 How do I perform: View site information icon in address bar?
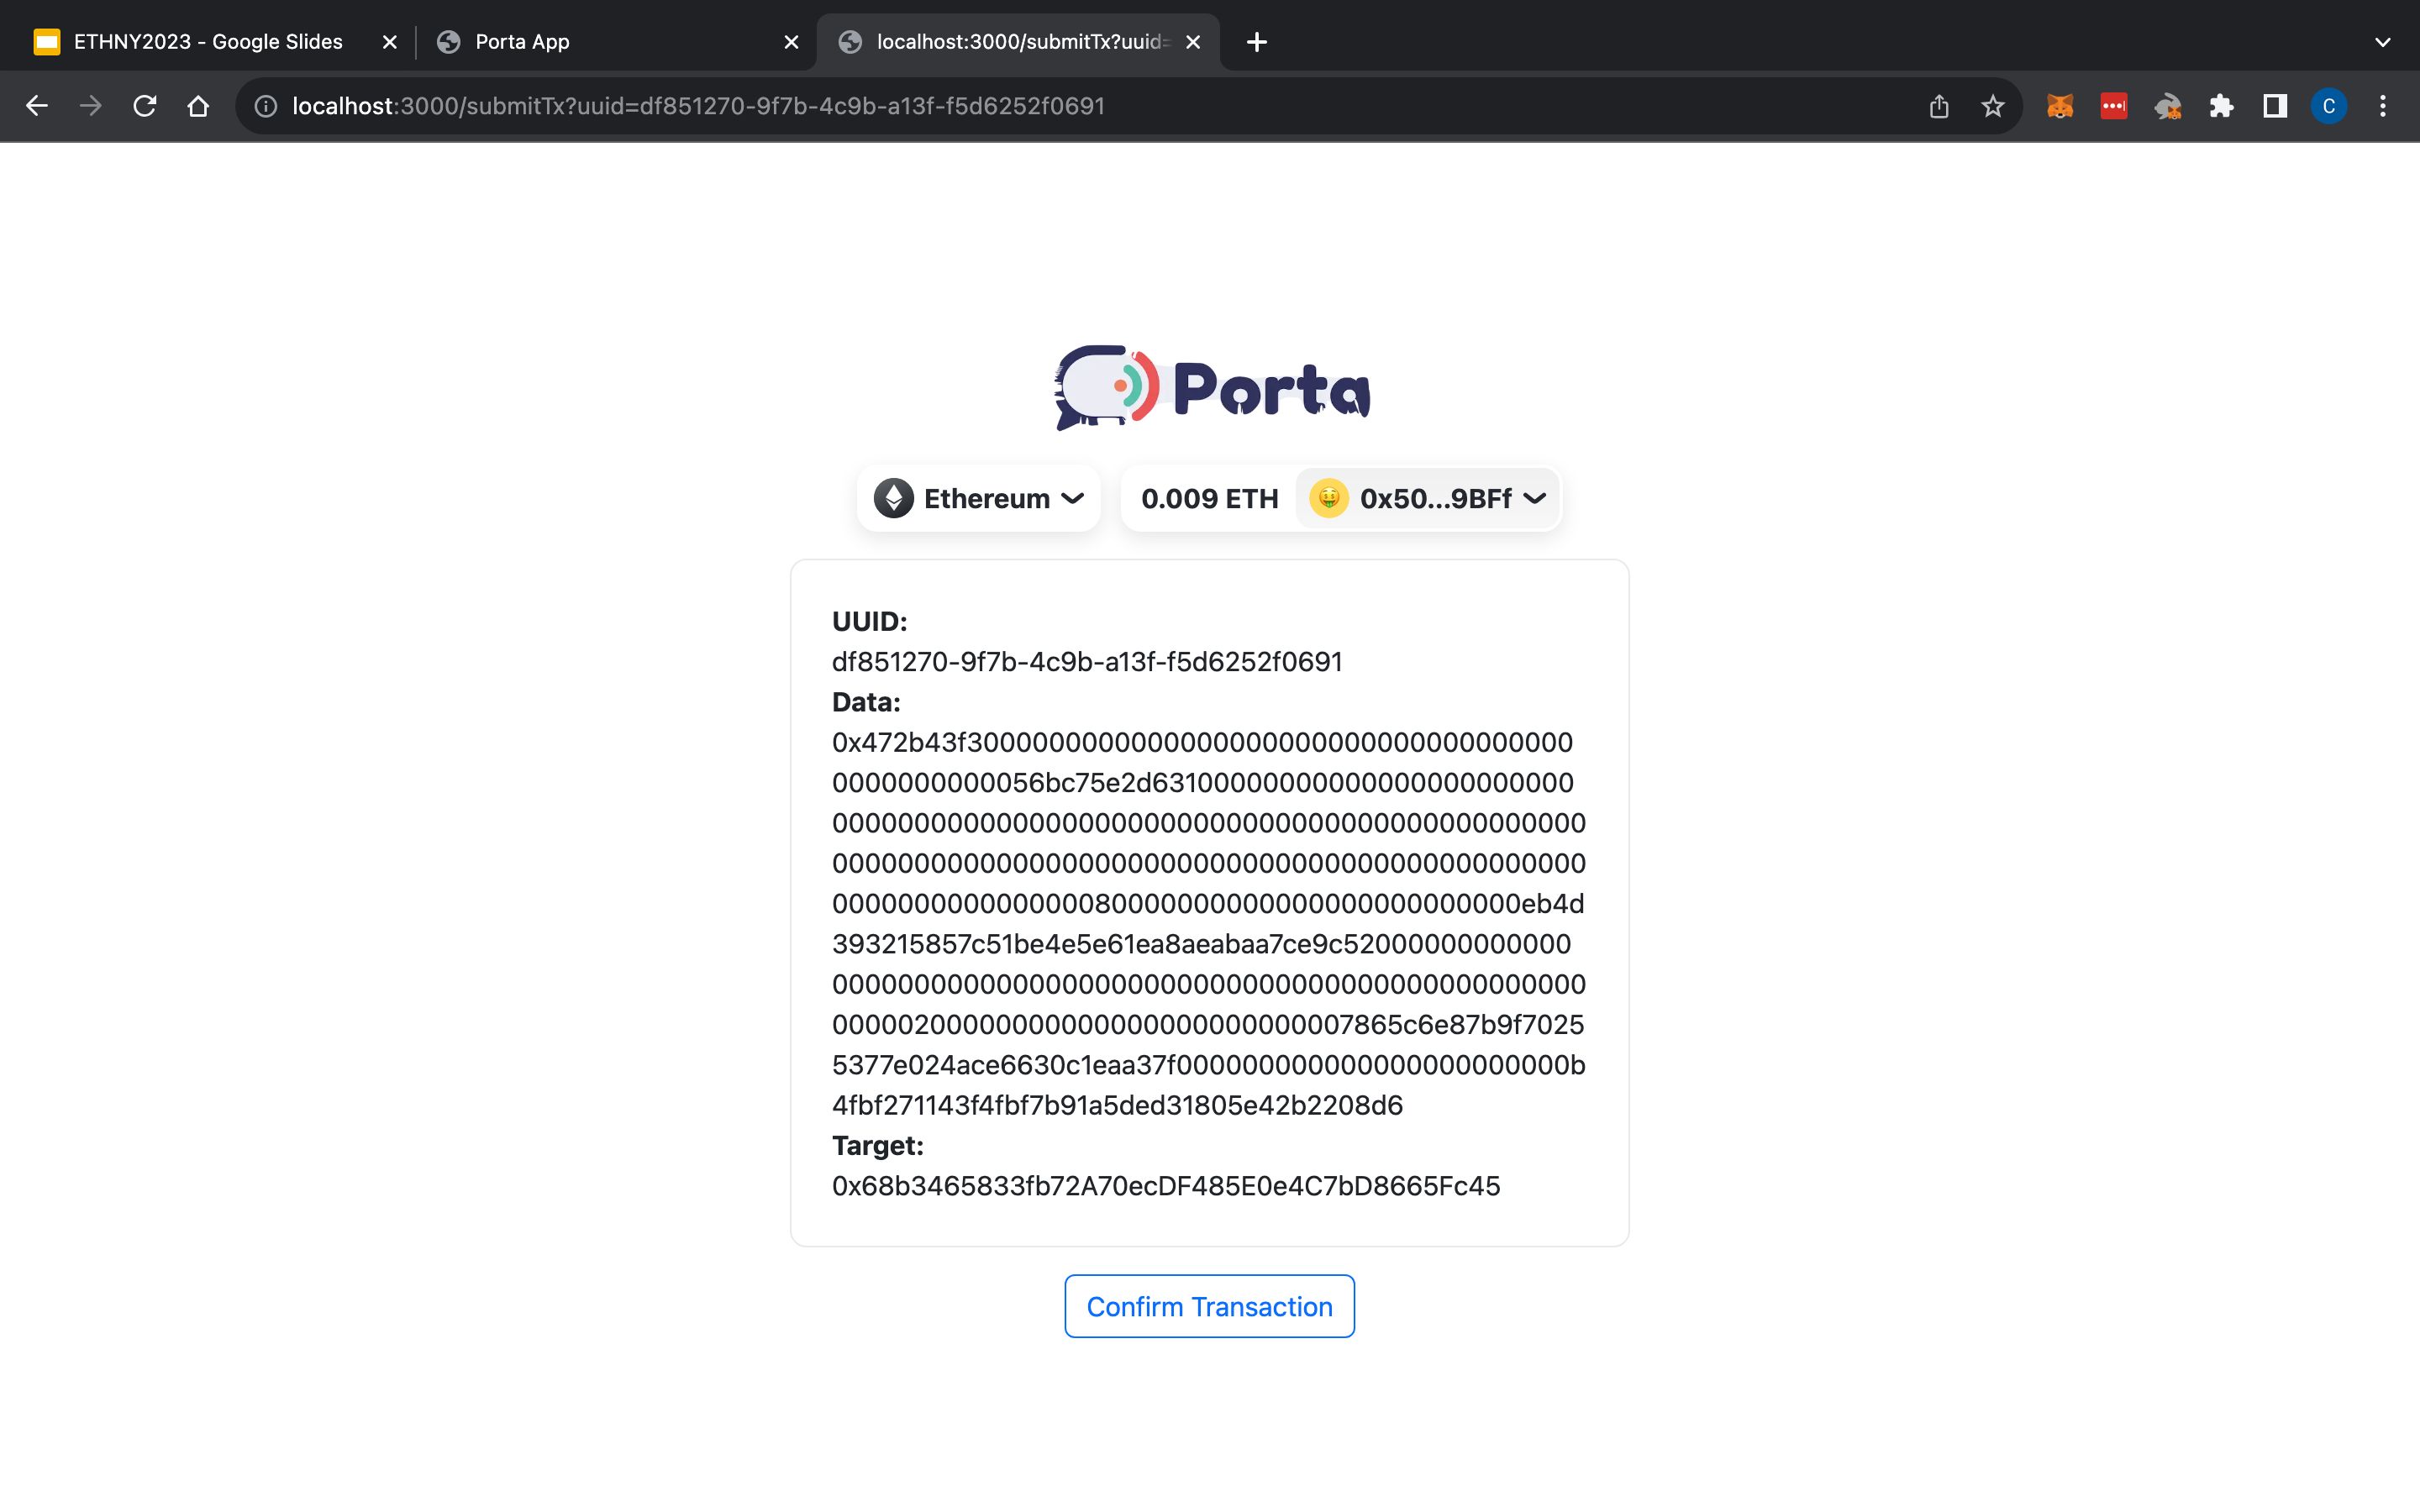click(x=266, y=106)
